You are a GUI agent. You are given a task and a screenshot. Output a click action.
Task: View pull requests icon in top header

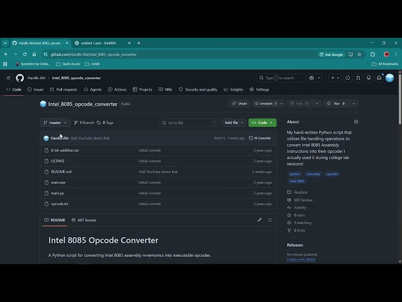(x=358, y=78)
